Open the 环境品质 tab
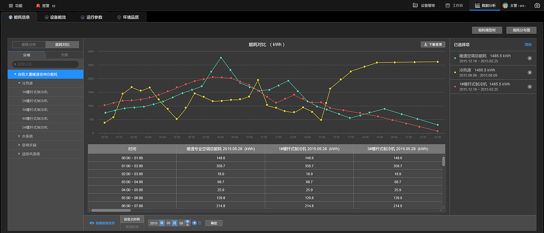 pos(127,17)
